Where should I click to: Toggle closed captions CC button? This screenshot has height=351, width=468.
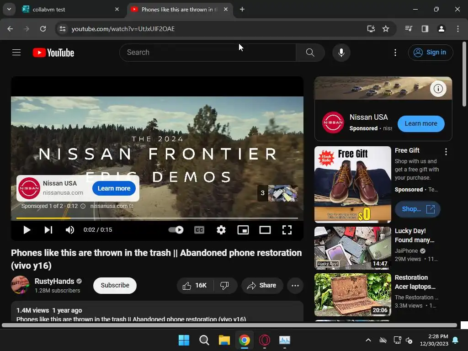pos(199,230)
